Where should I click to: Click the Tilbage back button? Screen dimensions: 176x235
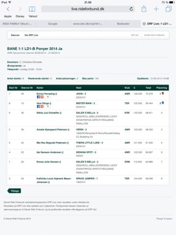14,191
